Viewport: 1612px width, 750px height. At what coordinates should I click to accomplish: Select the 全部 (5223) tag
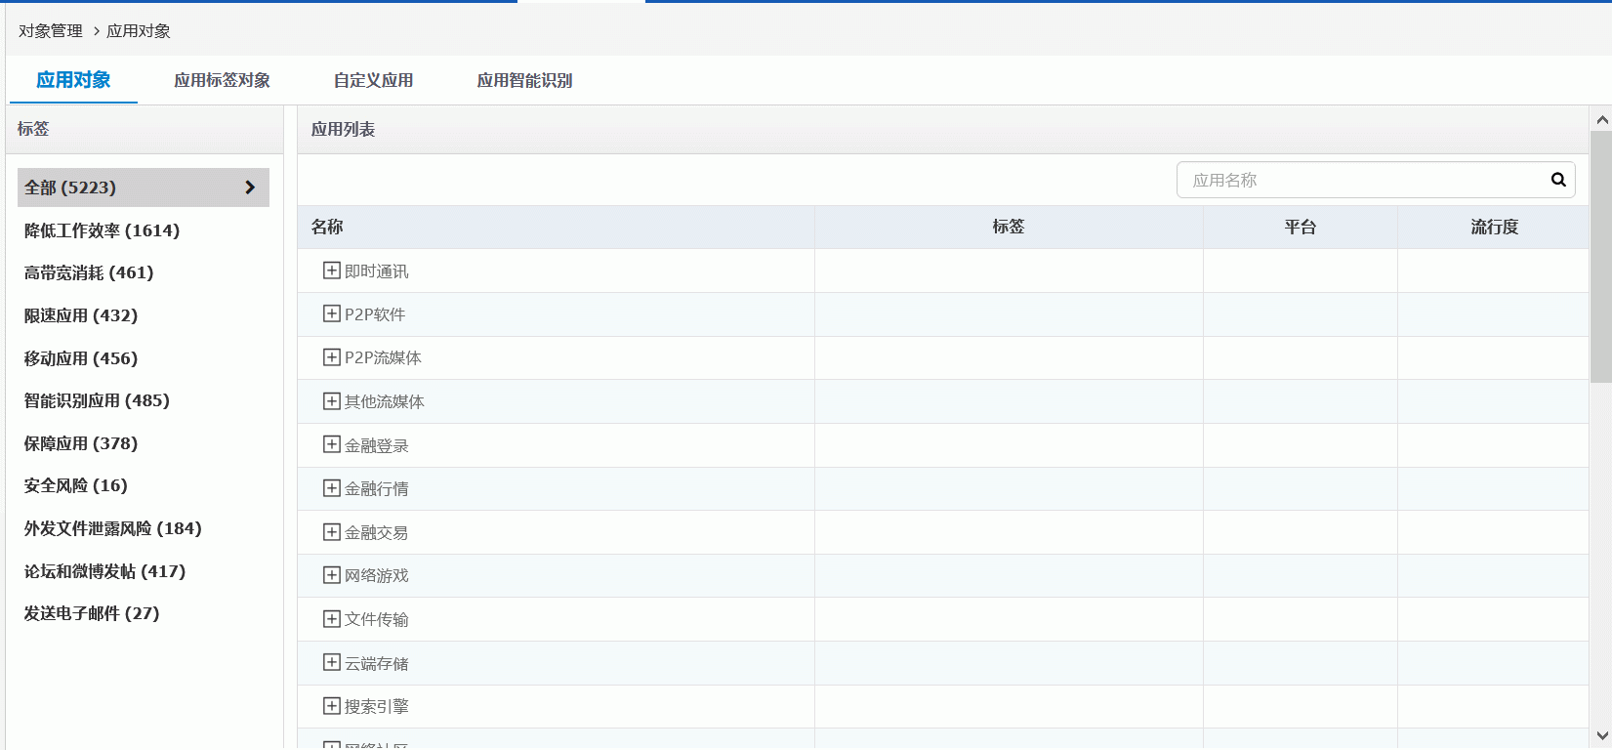(x=143, y=187)
